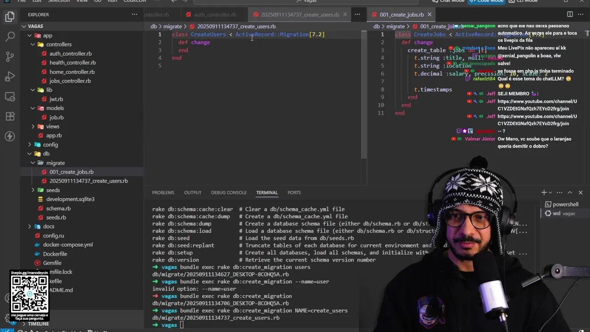Open schema.rb file
The image size is (590, 332).
click(x=58, y=208)
